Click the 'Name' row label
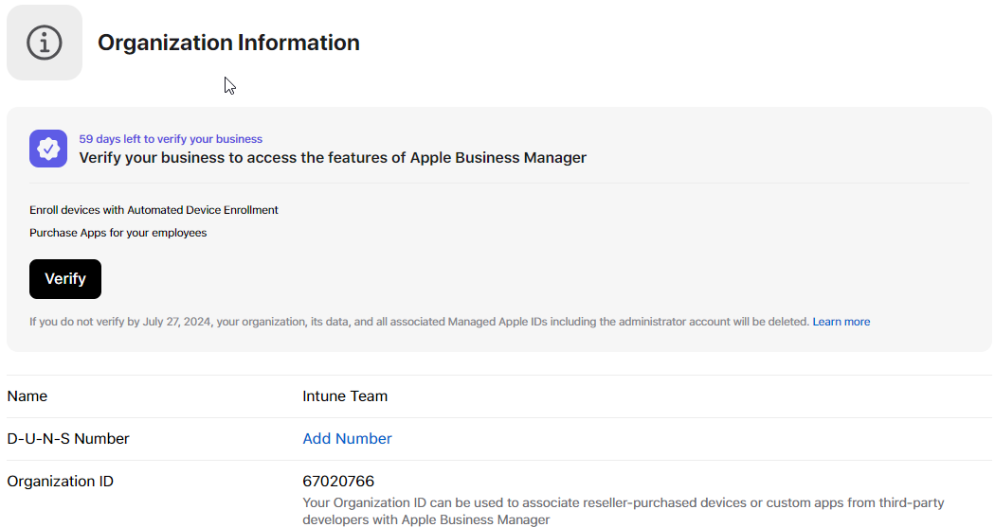 (27, 395)
